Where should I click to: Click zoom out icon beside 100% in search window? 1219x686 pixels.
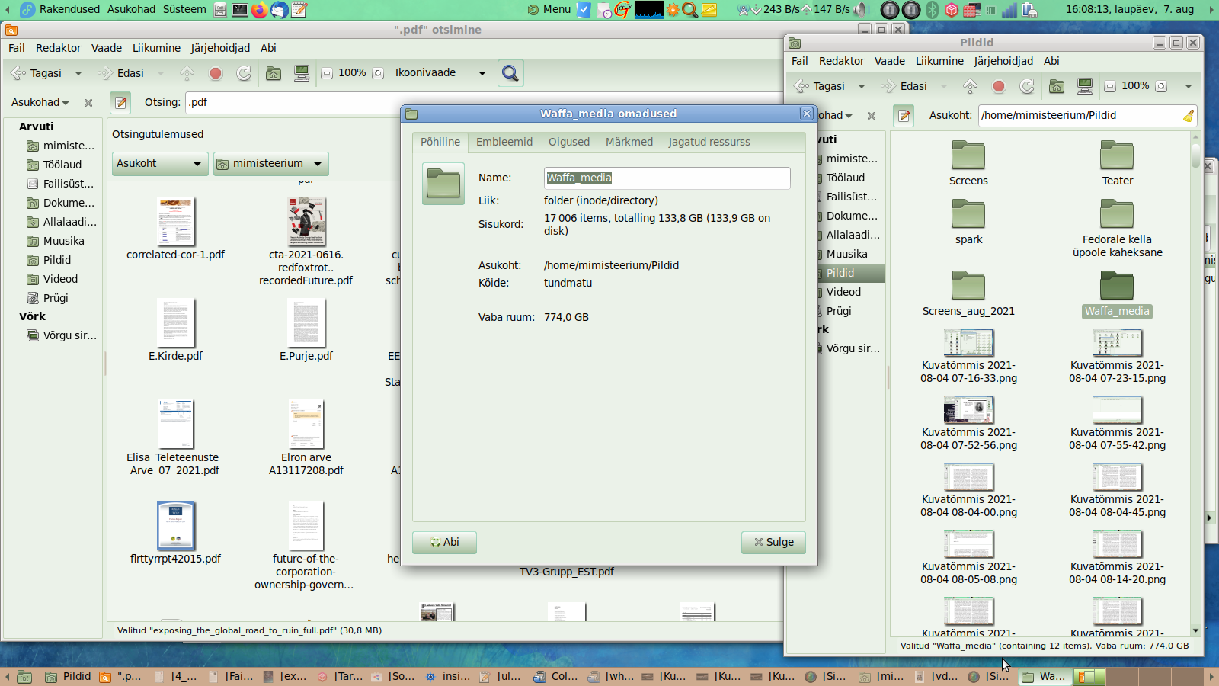tap(327, 73)
